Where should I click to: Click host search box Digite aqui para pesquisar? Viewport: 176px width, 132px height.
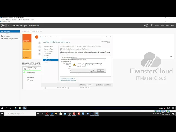[x=20, y=114]
